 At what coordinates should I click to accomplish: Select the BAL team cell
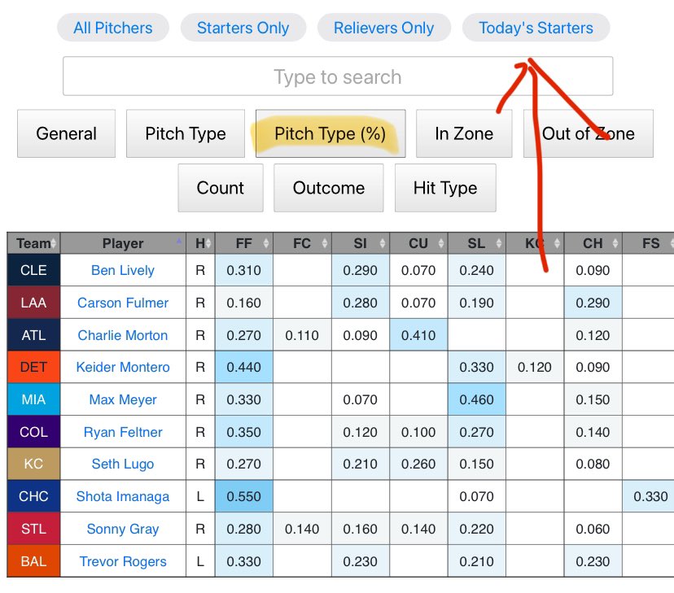33,561
